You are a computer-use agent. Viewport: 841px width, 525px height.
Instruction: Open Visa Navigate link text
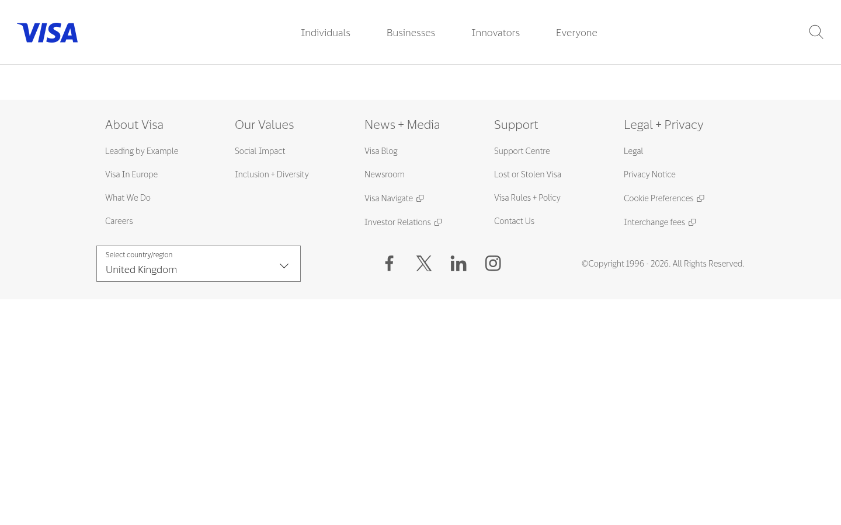click(388, 198)
